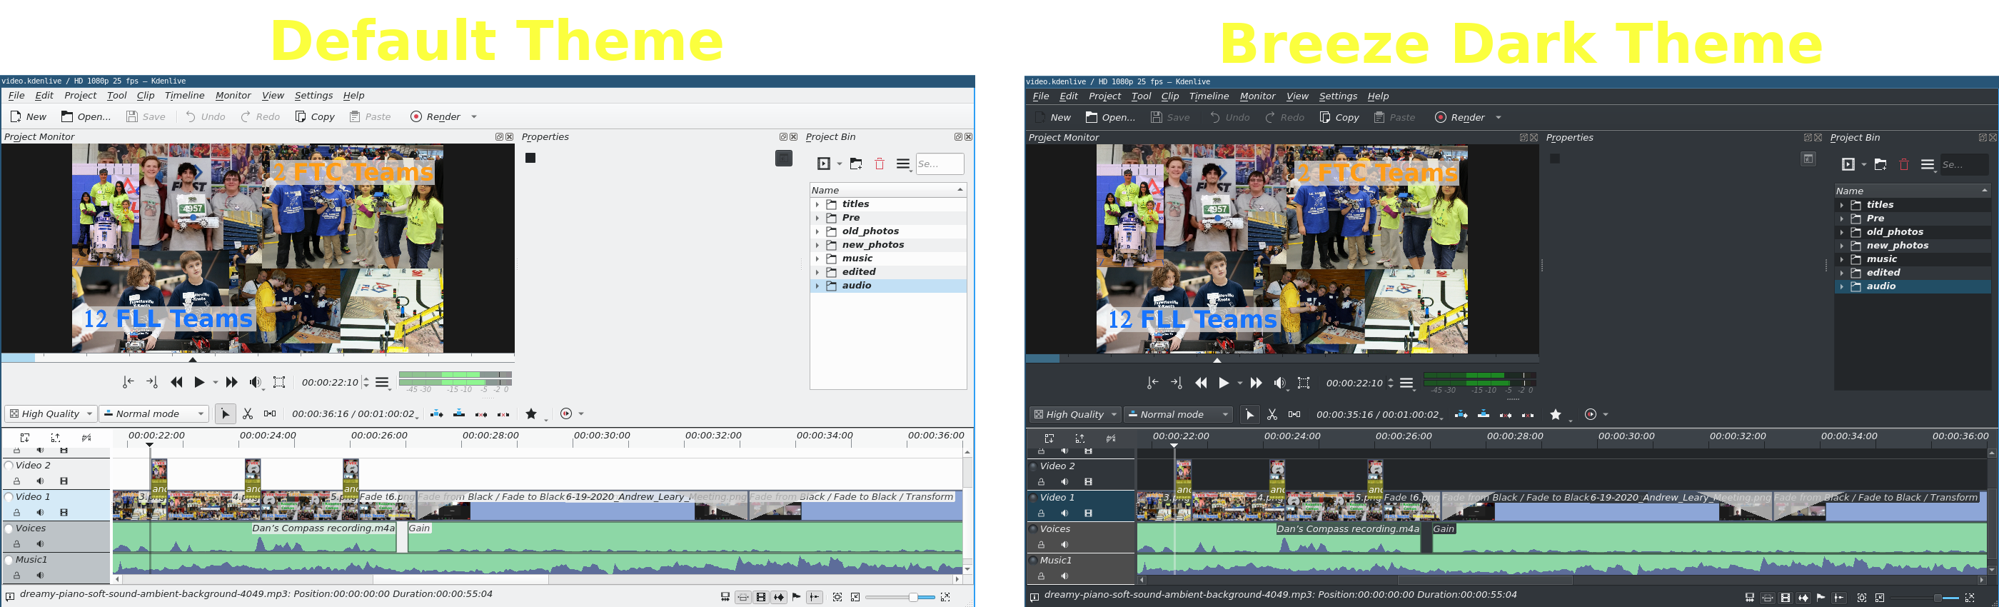Expand titles folder in Default Theme Project Bin
The image size is (1999, 607).
817,204
